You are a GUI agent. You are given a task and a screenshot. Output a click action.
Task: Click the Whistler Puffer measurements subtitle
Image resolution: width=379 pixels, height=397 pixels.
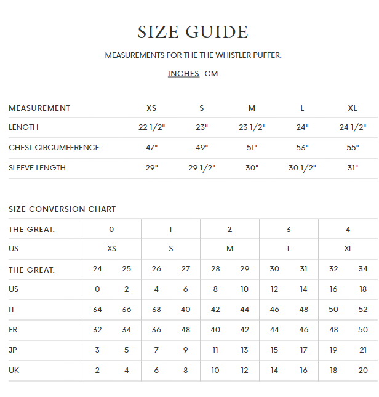(193, 55)
